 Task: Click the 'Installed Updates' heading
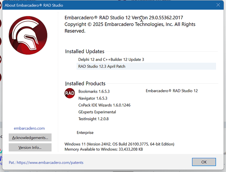(84, 51)
